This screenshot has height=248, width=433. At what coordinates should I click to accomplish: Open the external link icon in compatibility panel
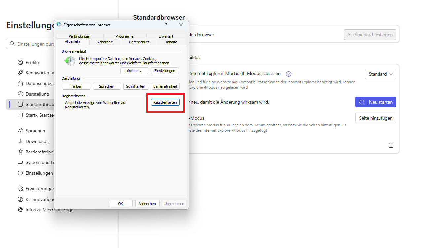coord(391,145)
